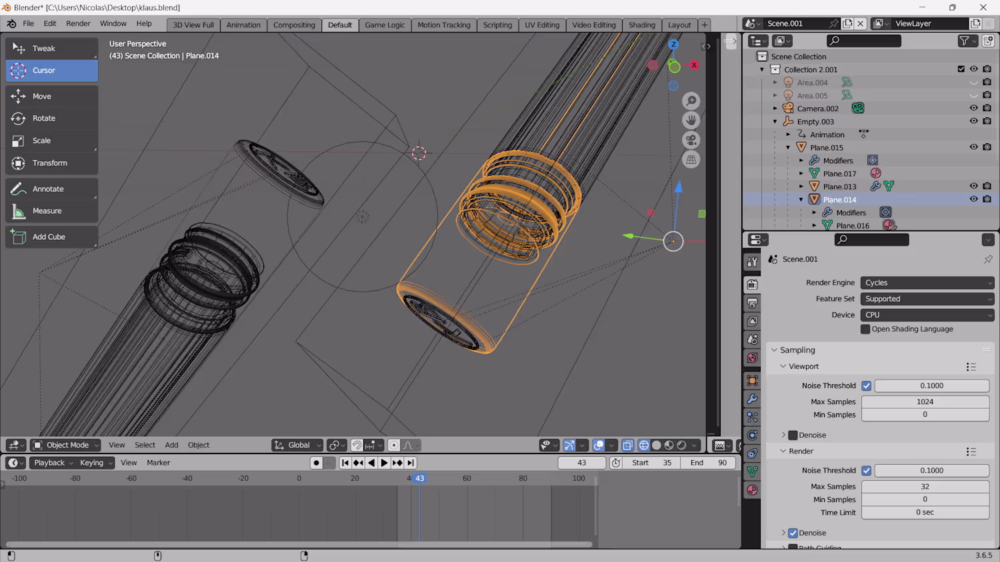Switch to the Shading workspace tab
The width and height of the screenshot is (1000, 562).
tap(641, 25)
